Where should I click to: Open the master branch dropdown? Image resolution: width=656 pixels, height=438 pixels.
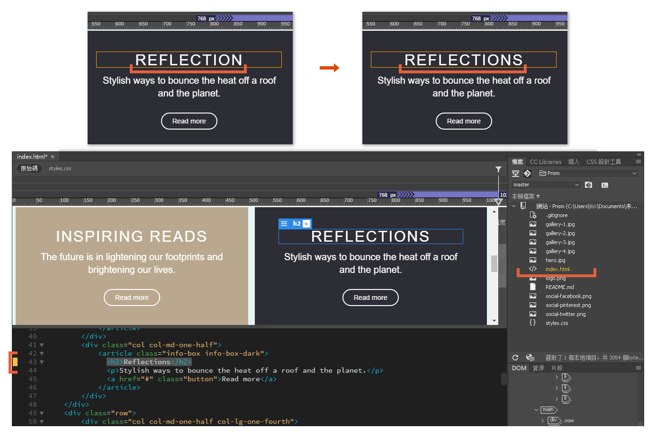click(546, 185)
